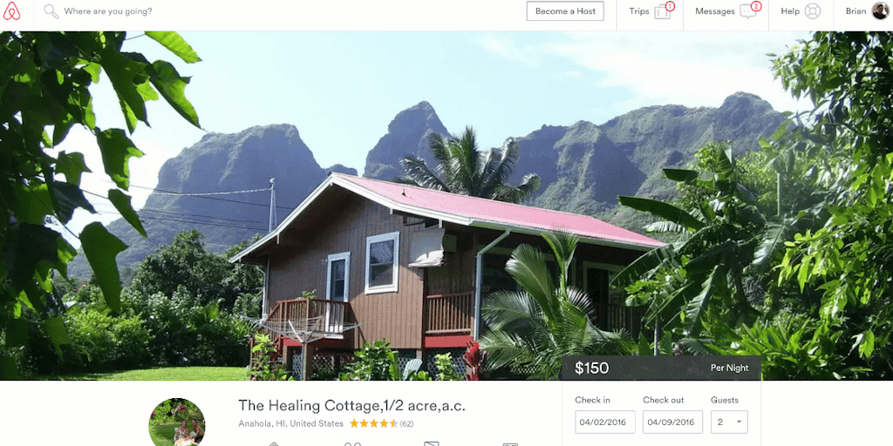Viewport: 893px width, 446px height.
Task: Open the Trips menu item
Action: [651, 11]
